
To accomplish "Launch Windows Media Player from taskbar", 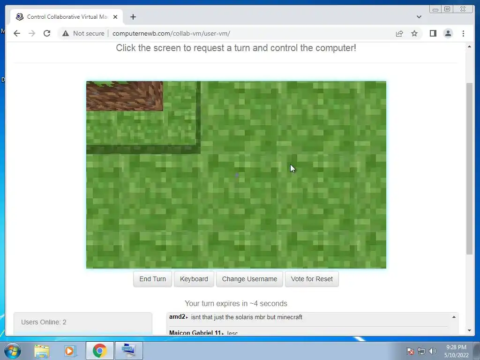I will (x=70, y=351).
